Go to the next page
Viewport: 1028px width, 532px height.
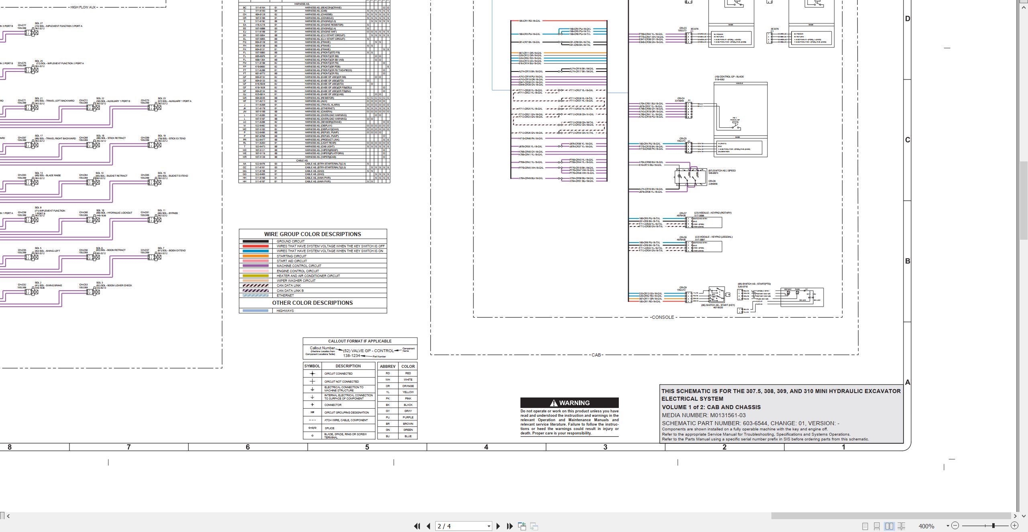point(498,526)
